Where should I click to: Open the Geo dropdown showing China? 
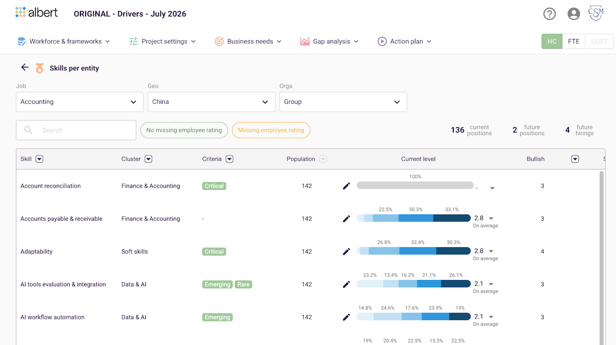pos(211,102)
